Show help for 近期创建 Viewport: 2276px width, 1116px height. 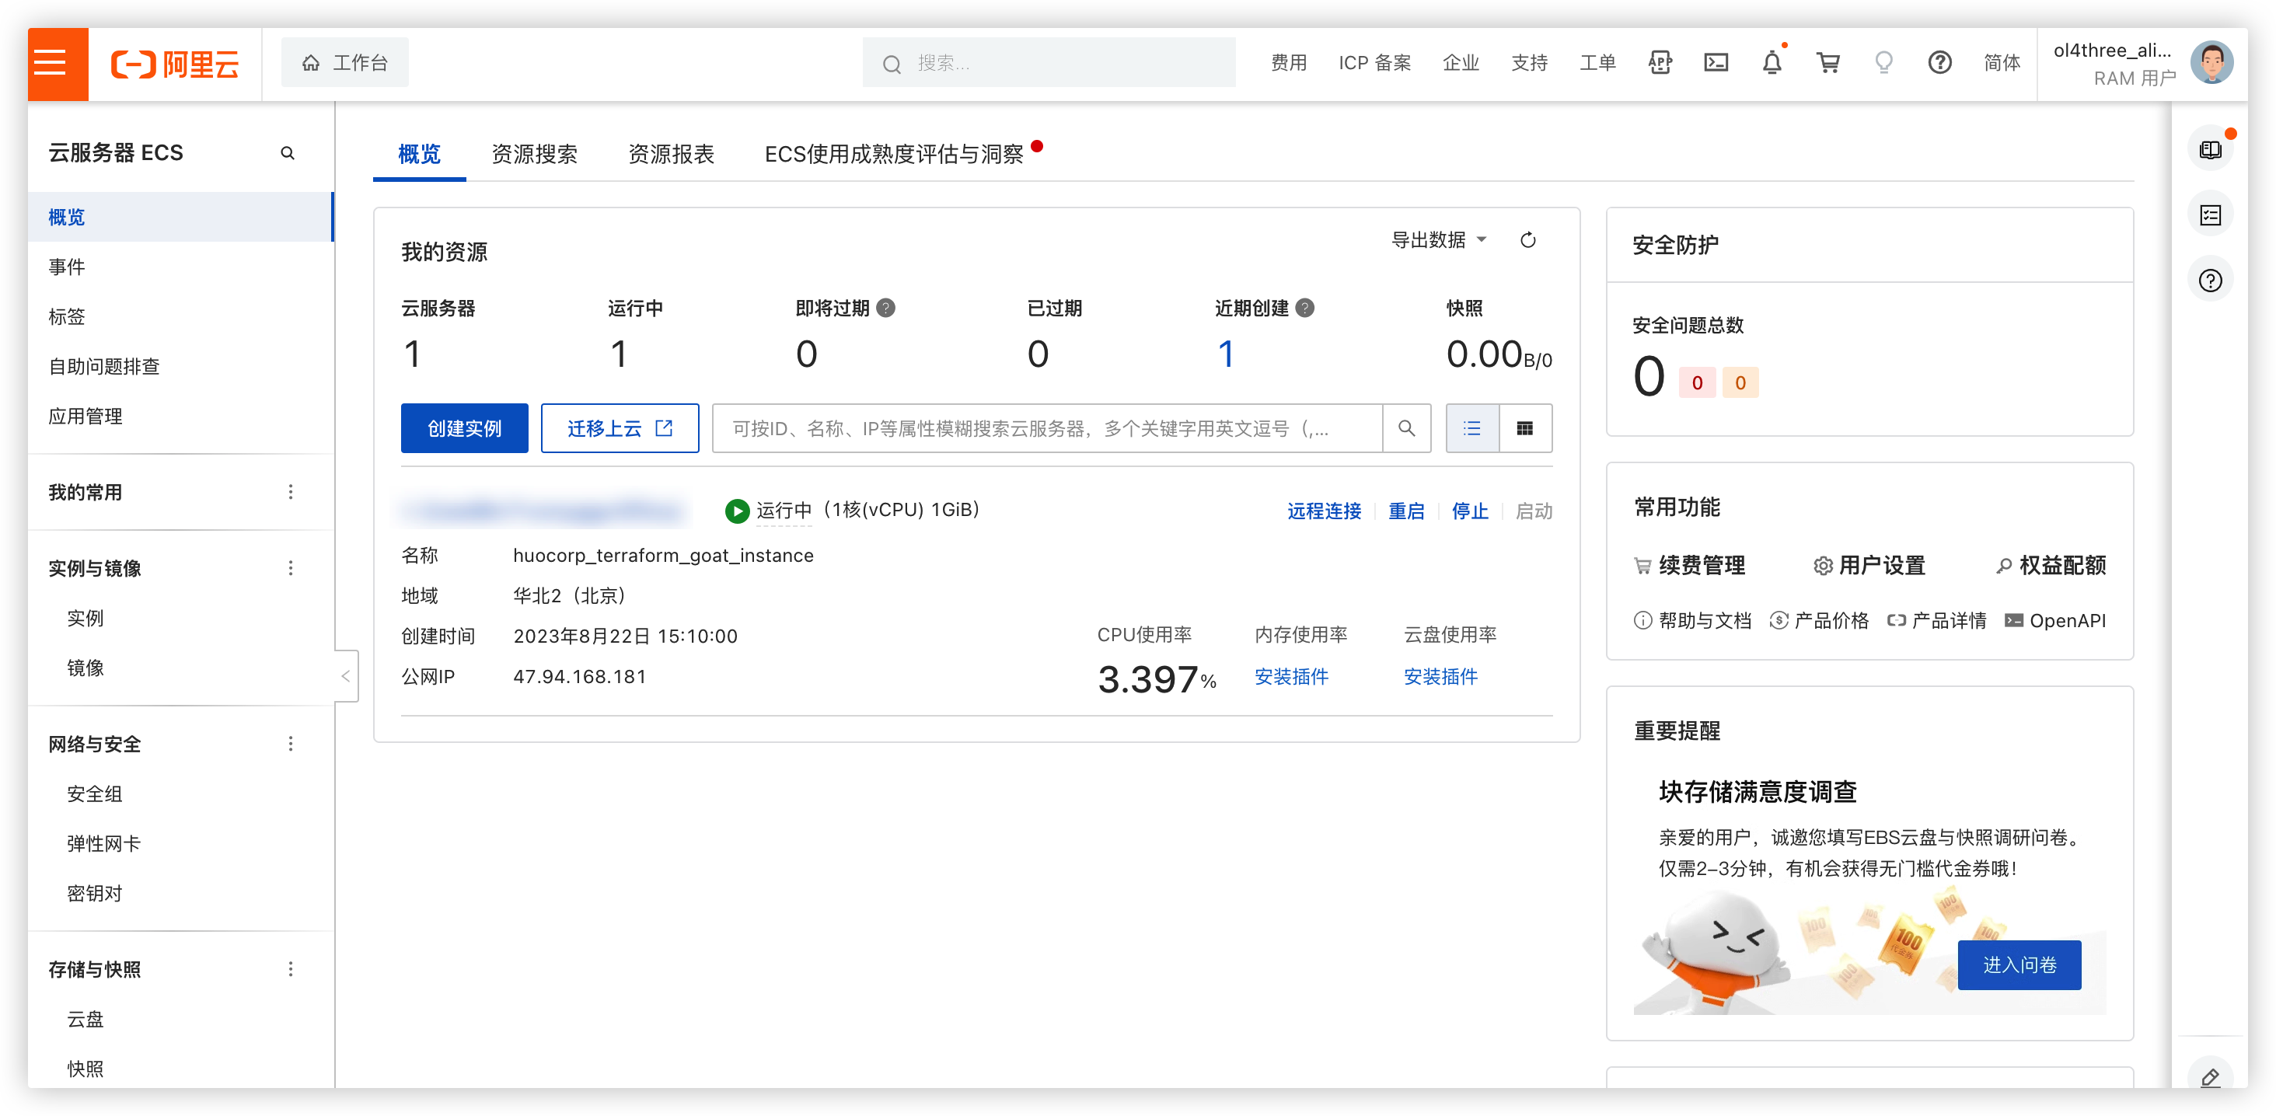point(1304,308)
